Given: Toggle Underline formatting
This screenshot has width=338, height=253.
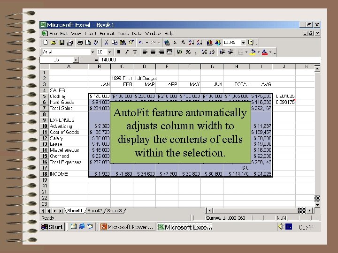Looking at the screenshot, I should 135,52.
